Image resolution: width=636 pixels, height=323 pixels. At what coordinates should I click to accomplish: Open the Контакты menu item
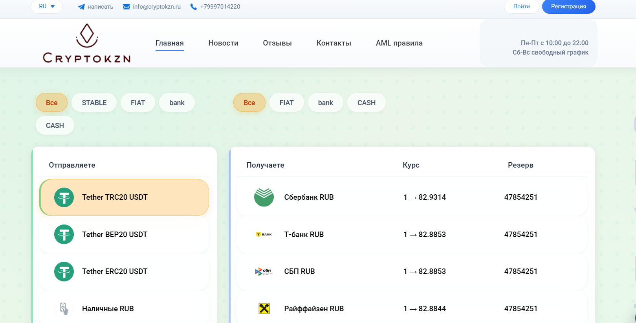pyautogui.click(x=334, y=43)
